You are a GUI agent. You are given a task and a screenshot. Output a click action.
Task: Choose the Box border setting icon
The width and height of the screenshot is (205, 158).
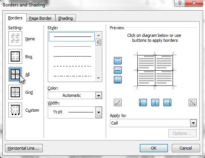[15, 57]
